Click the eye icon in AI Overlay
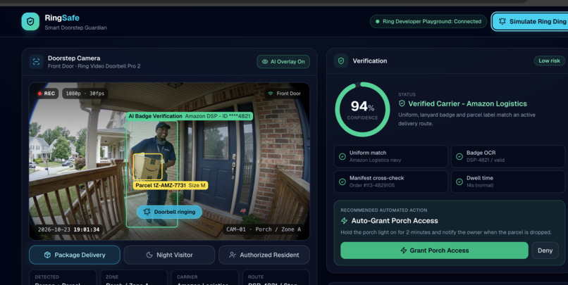This screenshot has width=568, height=285. click(x=265, y=62)
